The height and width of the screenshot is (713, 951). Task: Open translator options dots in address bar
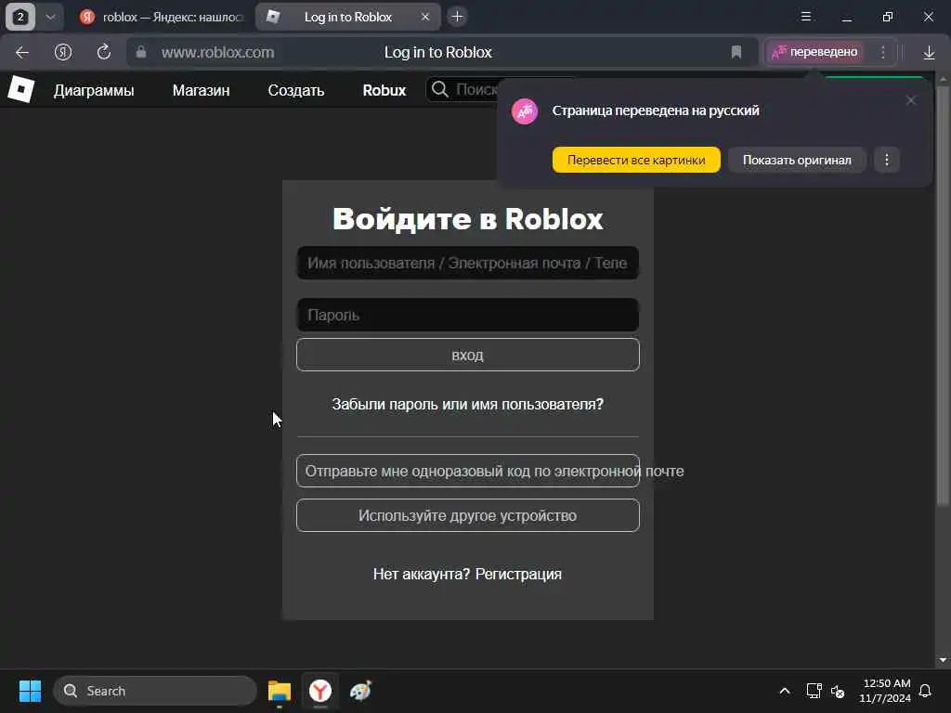tap(883, 52)
